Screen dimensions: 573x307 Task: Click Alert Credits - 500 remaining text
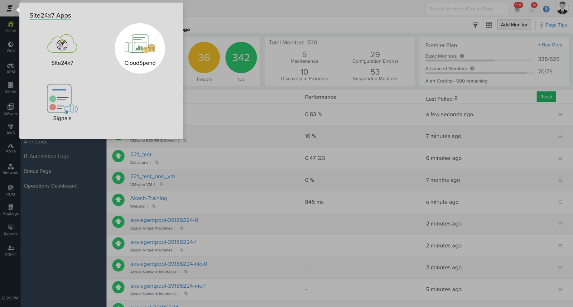[x=456, y=81]
